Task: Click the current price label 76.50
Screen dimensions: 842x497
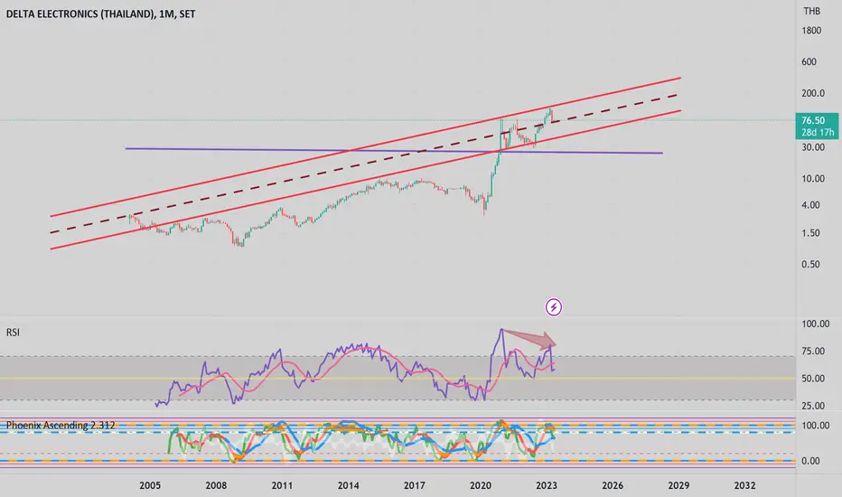Action: point(812,120)
